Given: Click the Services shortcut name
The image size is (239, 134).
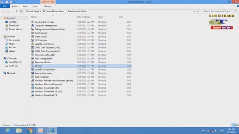Looking at the screenshot, I should coord(38,66).
